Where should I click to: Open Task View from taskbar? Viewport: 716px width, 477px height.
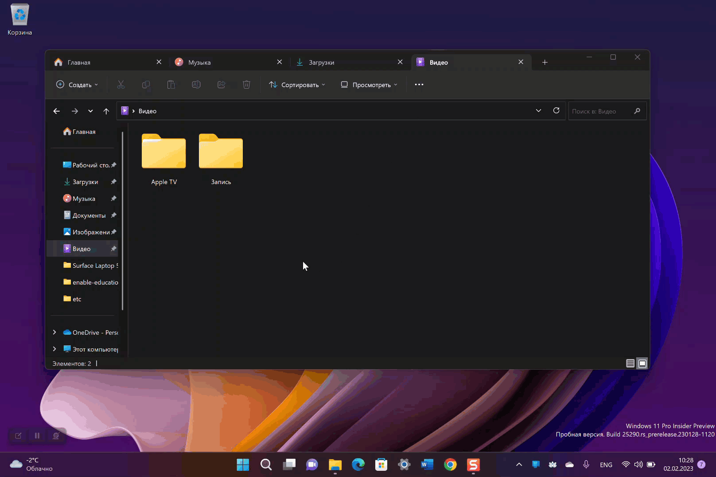289,465
